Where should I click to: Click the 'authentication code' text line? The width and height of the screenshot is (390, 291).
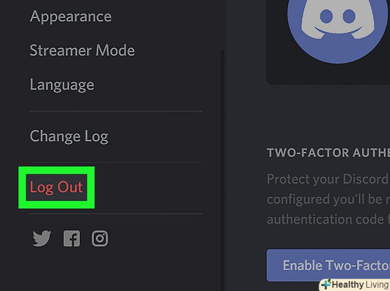click(328, 219)
